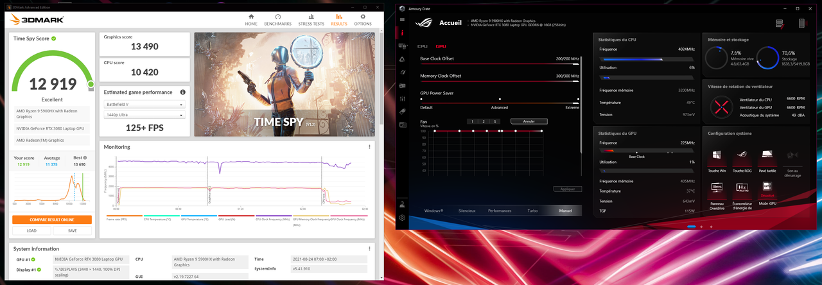Switch to STRESS TESTS in 3DMark
822x285 pixels.
tap(311, 20)
